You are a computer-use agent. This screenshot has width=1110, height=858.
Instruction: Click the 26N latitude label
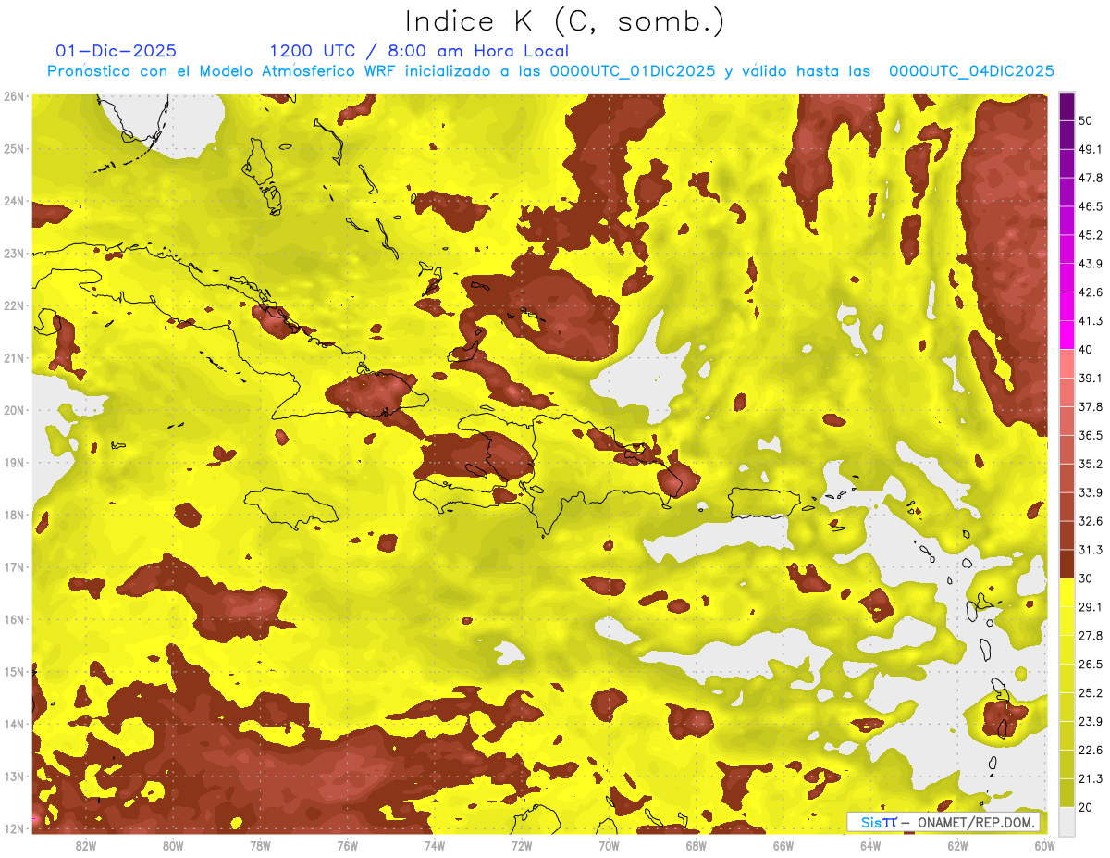point(14,96)
